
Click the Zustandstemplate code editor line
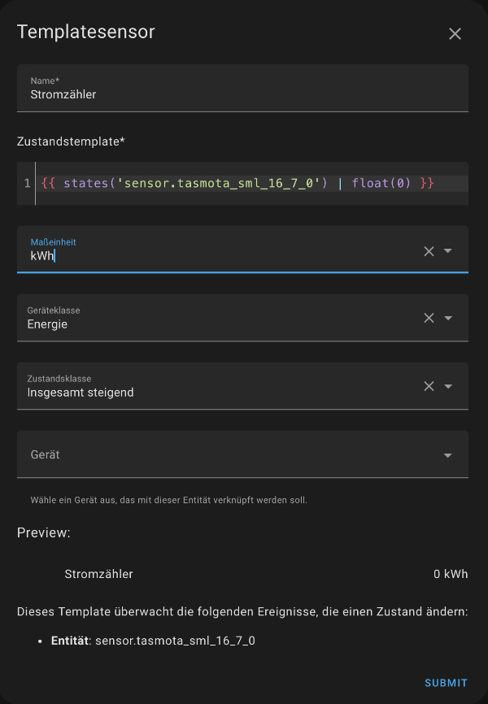pyautogui.click(x=244, y=183)
